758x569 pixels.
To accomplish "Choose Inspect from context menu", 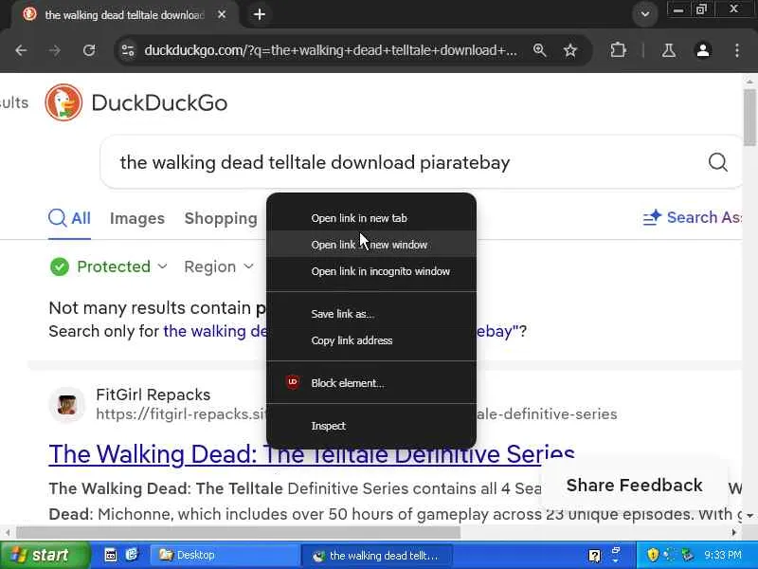I will 371,426.
